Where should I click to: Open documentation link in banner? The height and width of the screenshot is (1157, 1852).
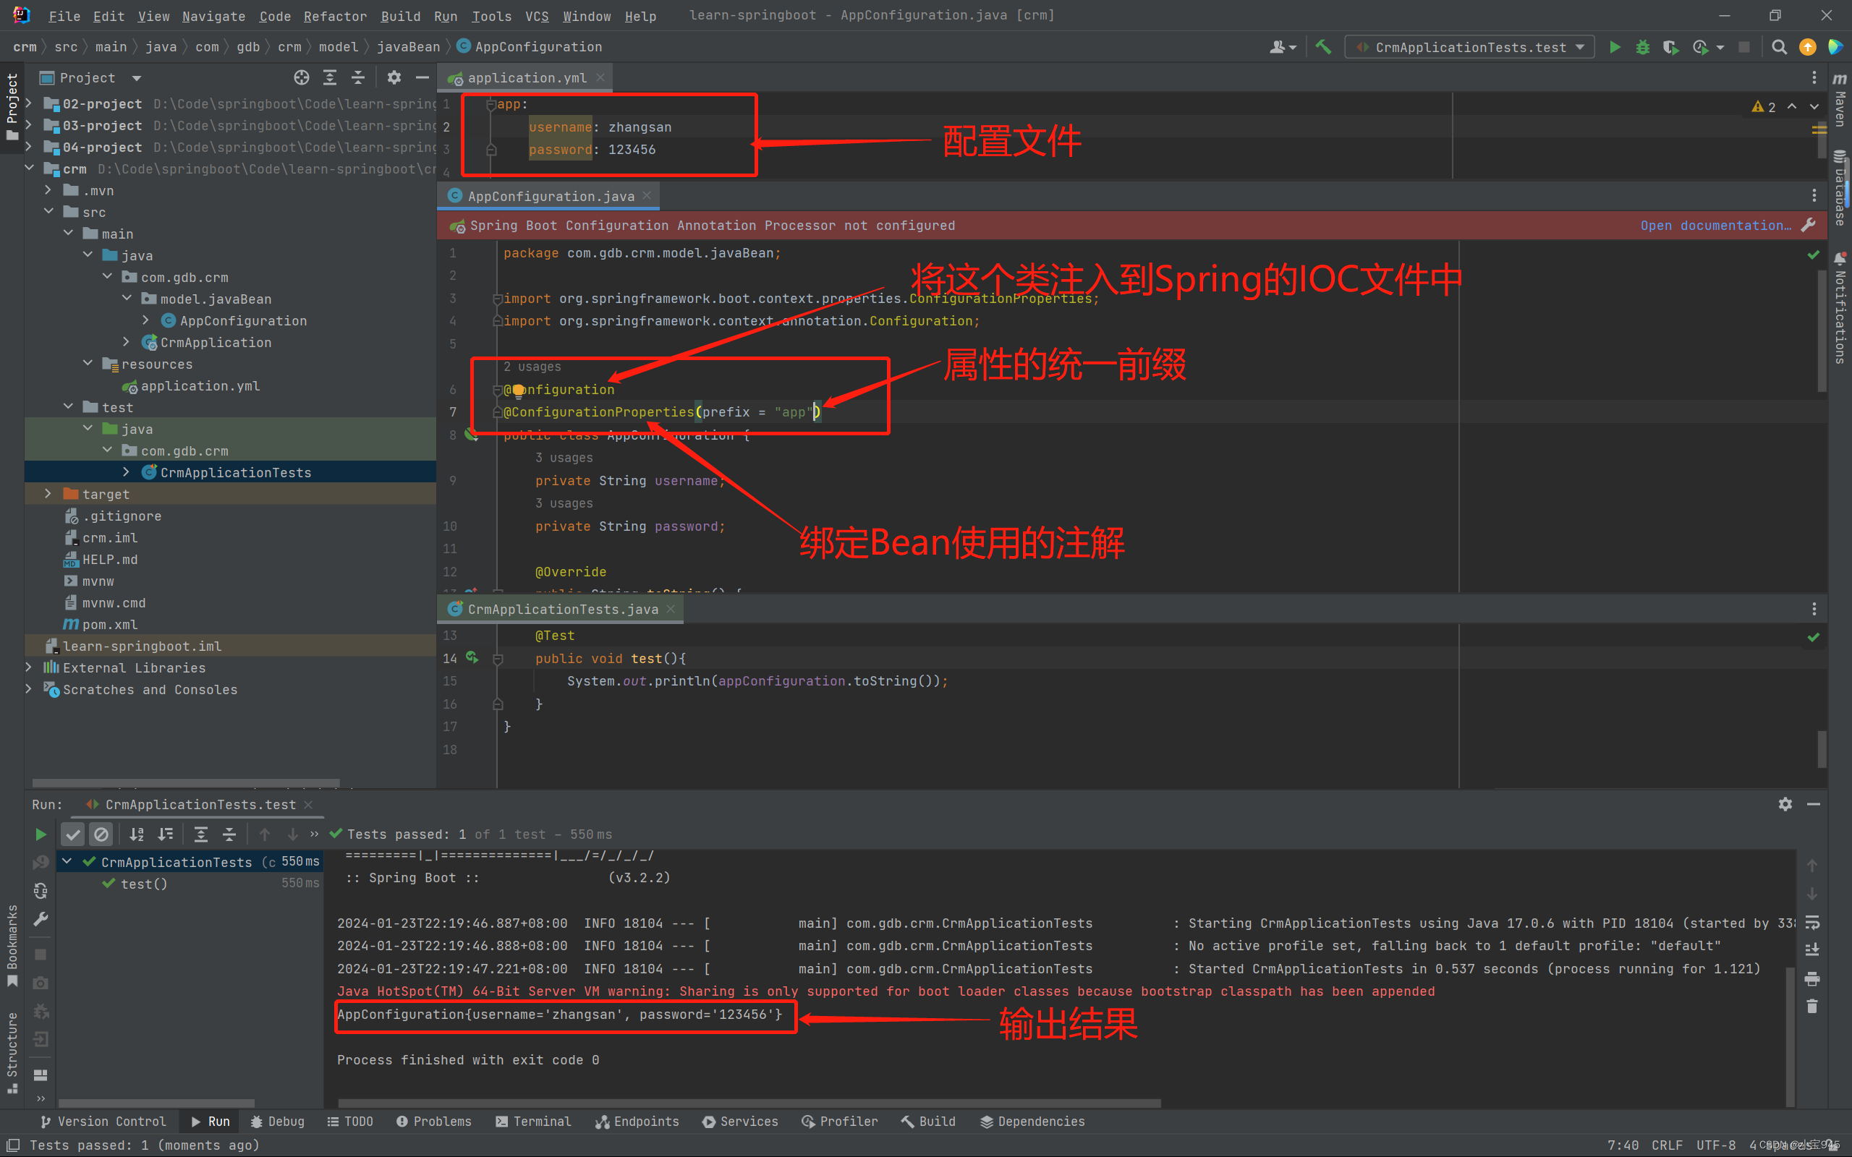click(1715, 225)
